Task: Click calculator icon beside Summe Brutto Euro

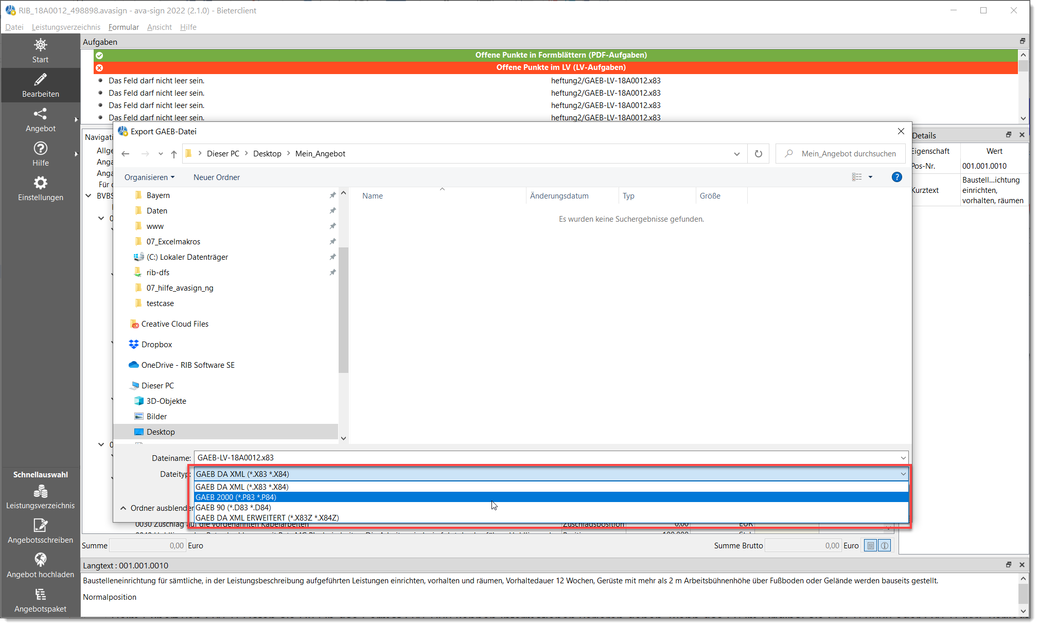Action: [x=871, y=546]
